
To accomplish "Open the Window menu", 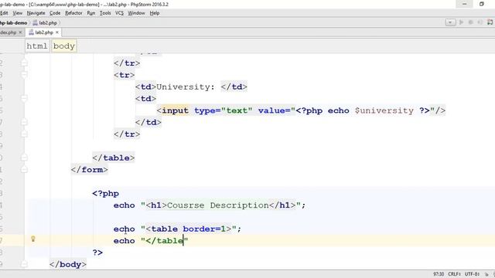I will tap(136, 13).
